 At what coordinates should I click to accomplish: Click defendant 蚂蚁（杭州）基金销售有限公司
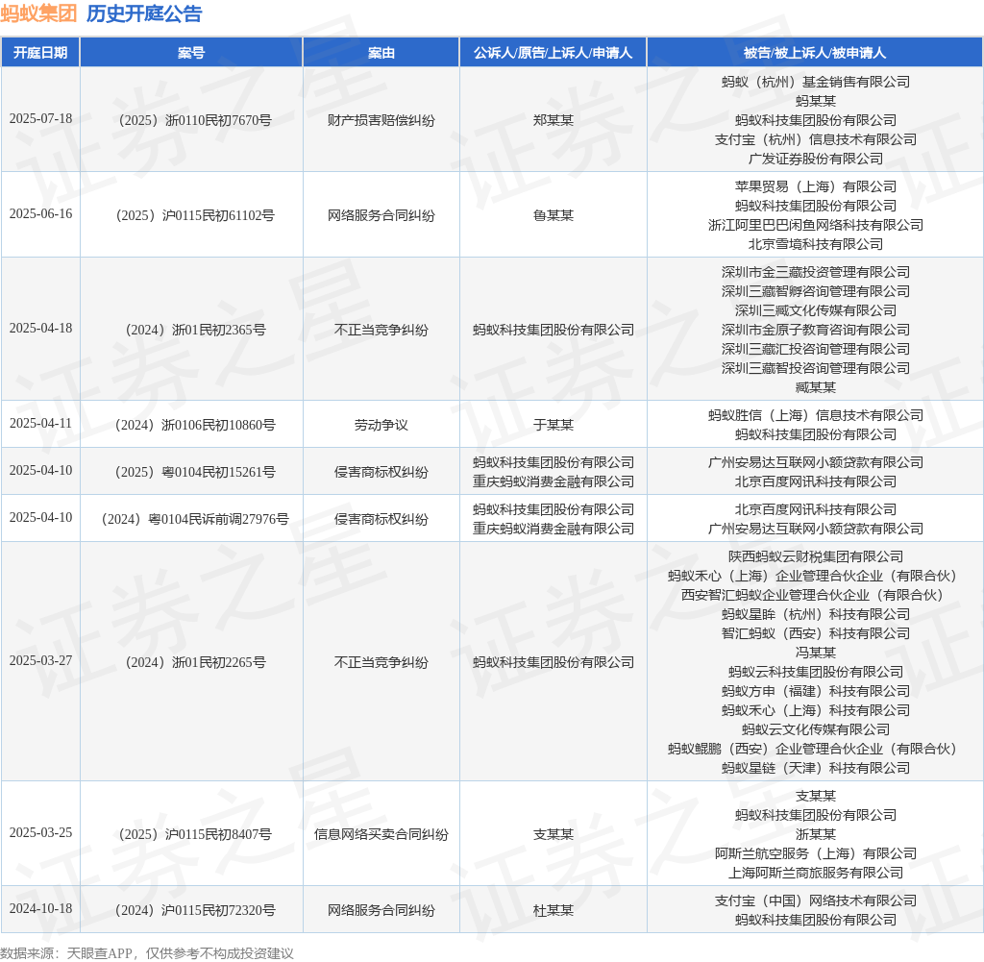pos(815,82)
